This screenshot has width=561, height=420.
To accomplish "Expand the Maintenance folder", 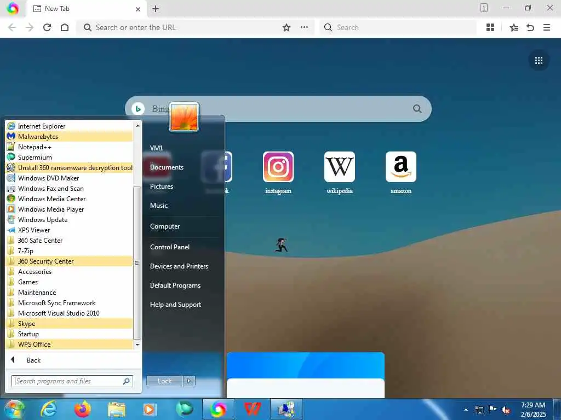I will [69, 292].
